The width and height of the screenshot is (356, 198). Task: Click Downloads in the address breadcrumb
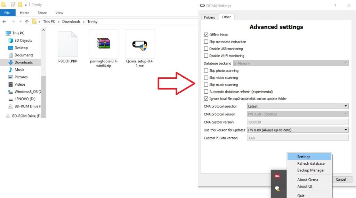coord(71,21)
